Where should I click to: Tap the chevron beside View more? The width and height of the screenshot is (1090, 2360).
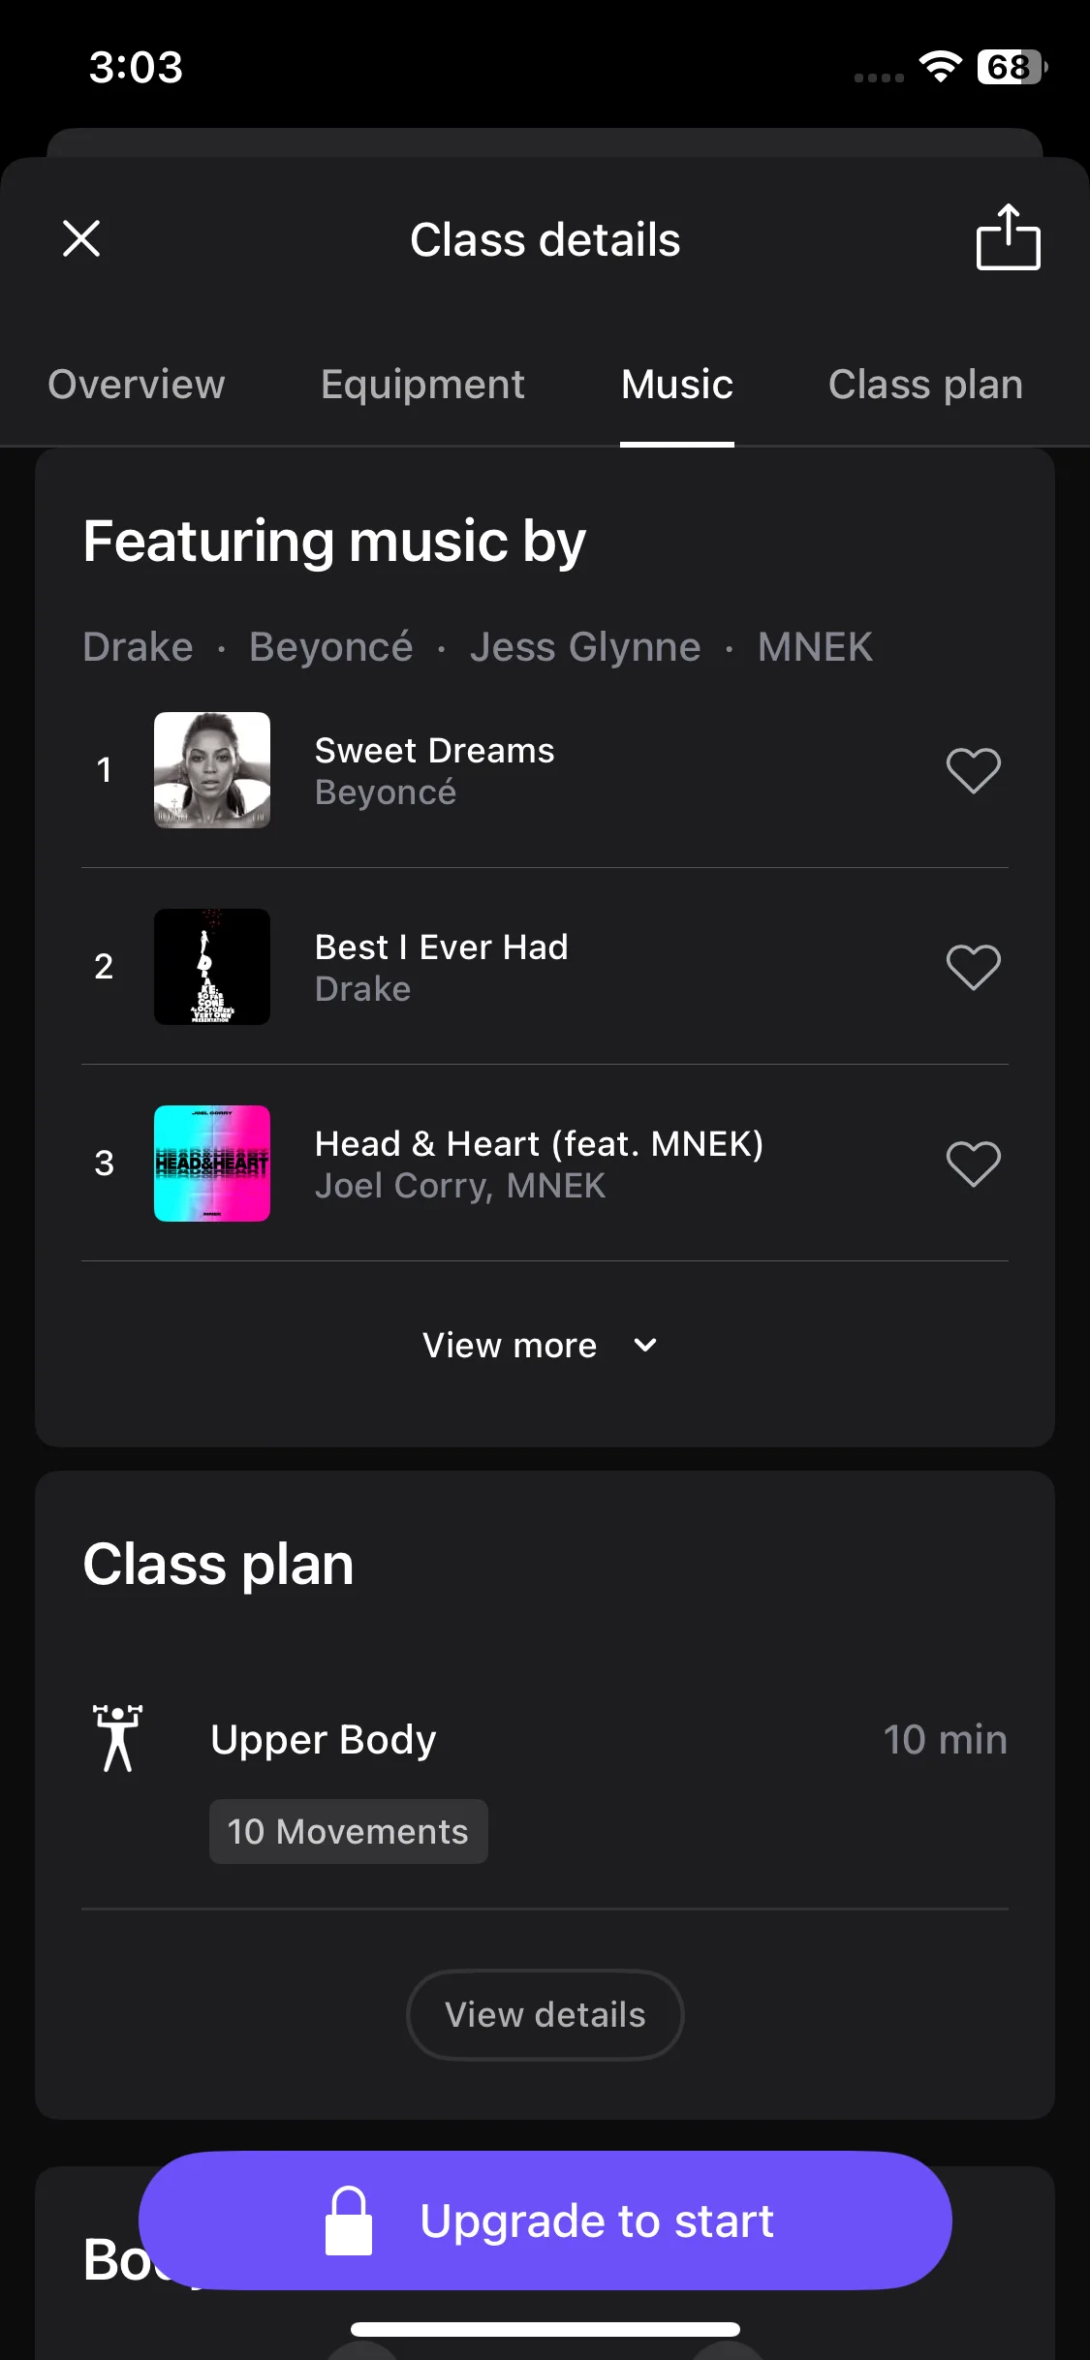645,1346
